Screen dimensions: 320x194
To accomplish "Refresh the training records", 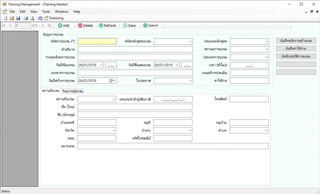I will [107, 25].
